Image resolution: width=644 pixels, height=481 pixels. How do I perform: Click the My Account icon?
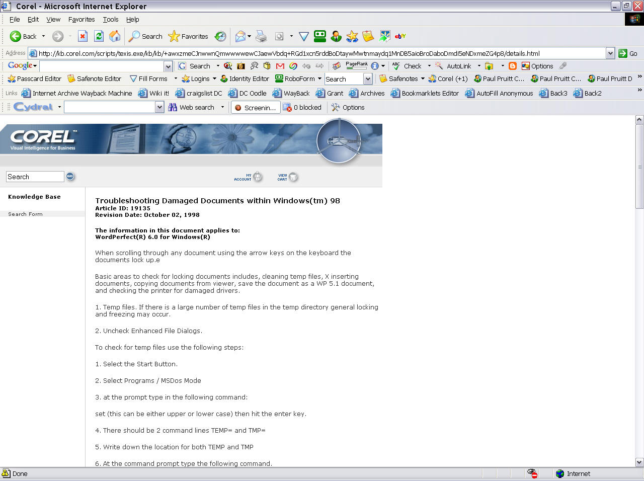point(258,177)
